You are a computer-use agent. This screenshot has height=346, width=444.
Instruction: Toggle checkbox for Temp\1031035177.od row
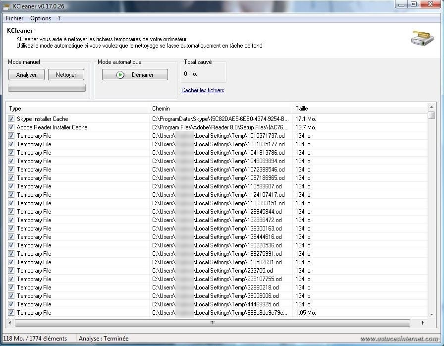click(x=11, y=144)
